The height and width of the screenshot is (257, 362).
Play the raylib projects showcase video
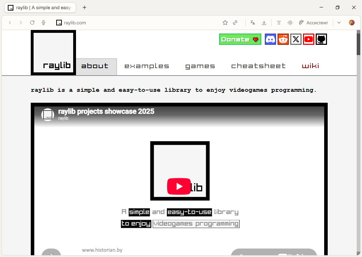[179, 186]
